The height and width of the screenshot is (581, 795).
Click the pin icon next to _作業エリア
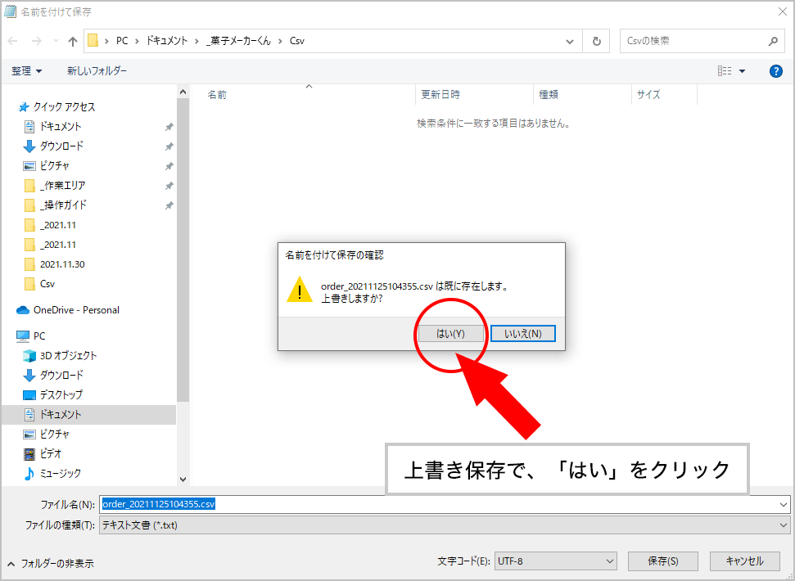pos(169,186)
